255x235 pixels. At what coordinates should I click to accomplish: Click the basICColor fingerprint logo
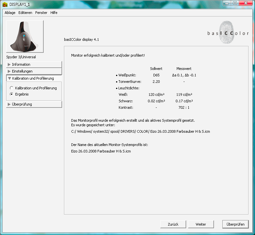click(x=228, y=32)
